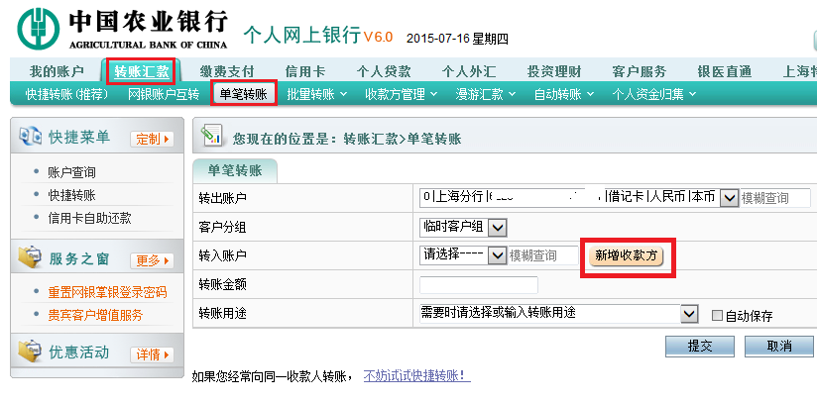Click the 更多 button in 服务之窗
817x403 pixels.
[152, 260]
